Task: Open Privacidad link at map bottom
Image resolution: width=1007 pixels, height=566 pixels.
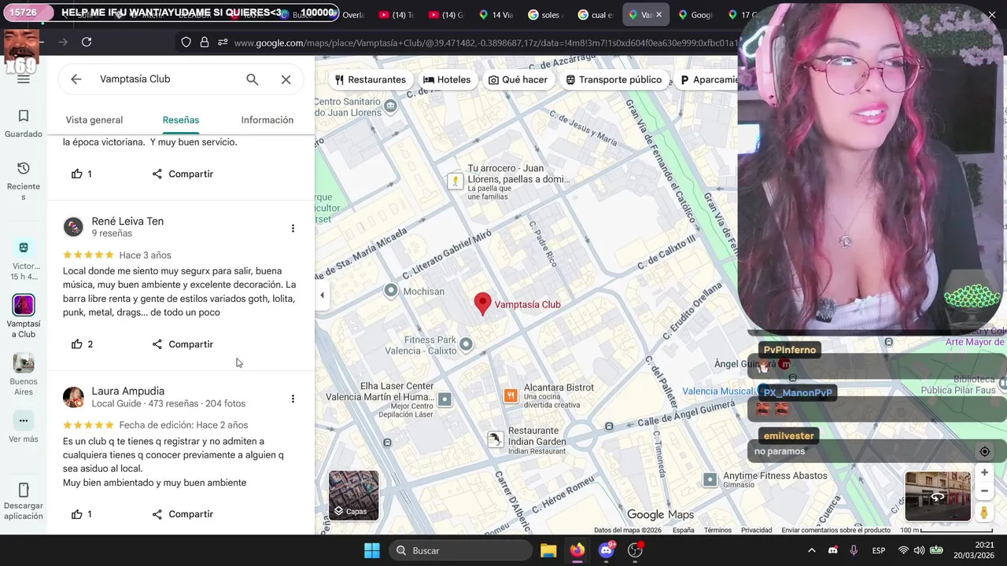Action: coord(756,531)
